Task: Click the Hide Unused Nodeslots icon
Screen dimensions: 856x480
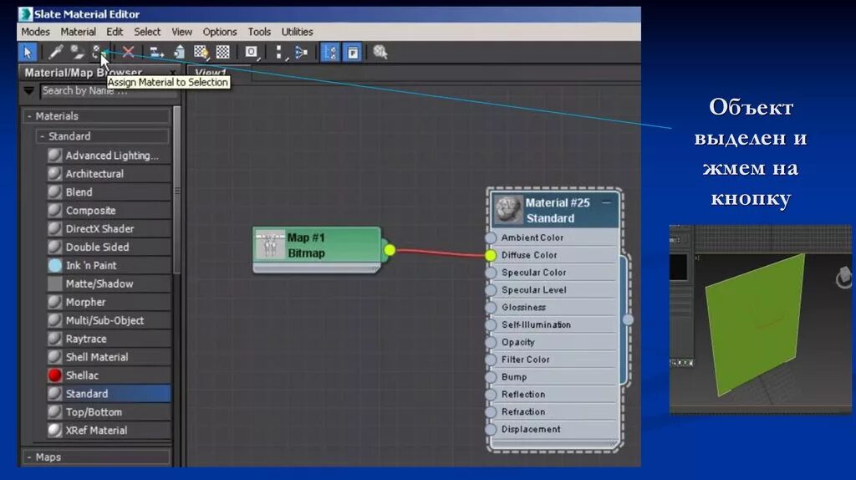Action: [x=179, y=53]
